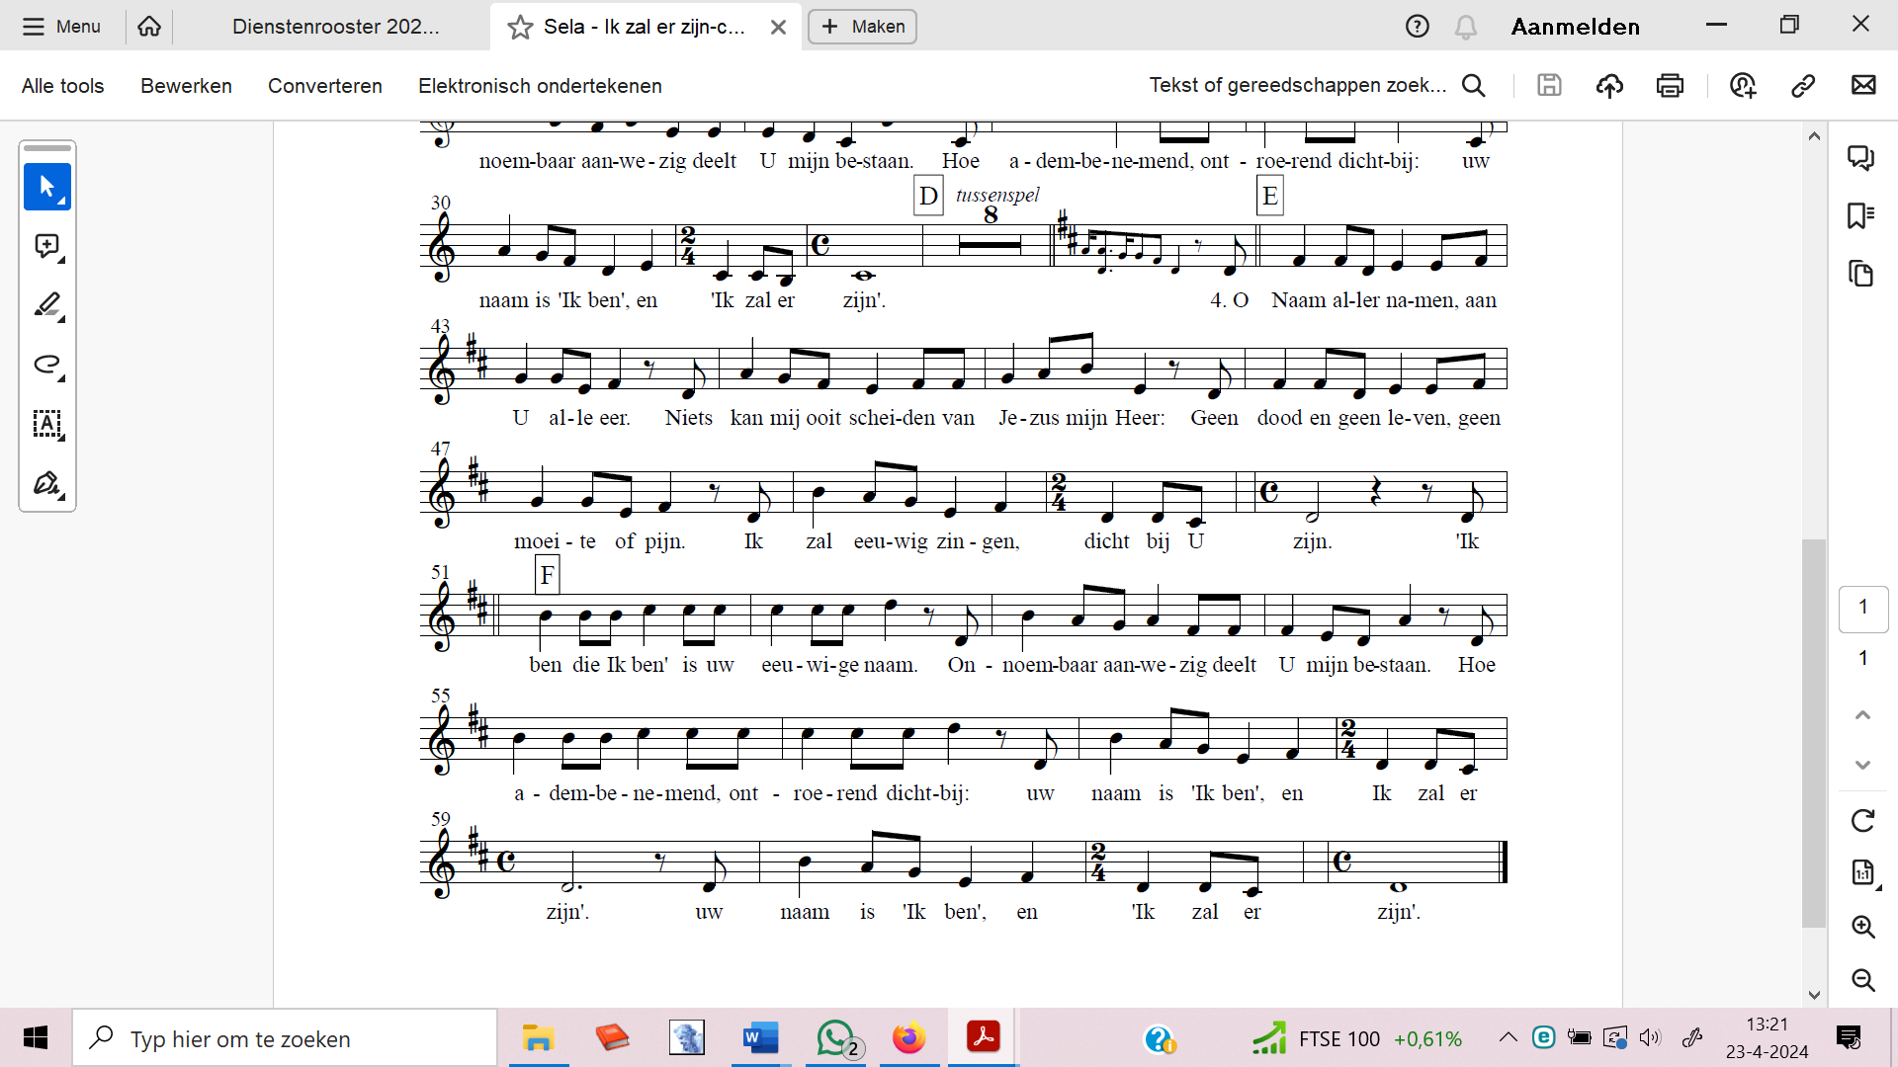Open Alle tools panel
The image size is (1898, 1067).
click(x=62, y=86)
